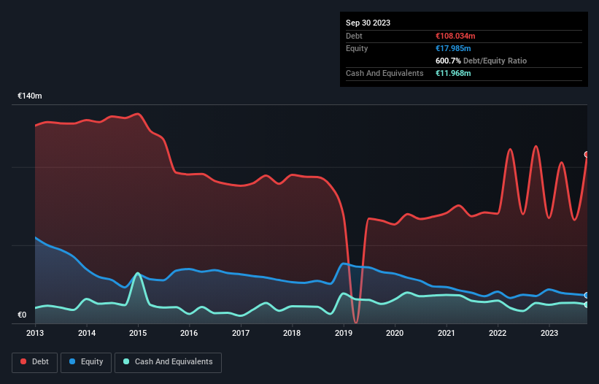Image resolution: width=599 pixels, height=384 pixels.
Task: Select the red Debt endpoint marker
Action: click(587, 154)
